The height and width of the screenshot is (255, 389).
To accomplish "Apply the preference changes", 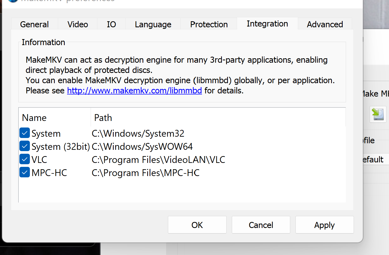I will pos(325,225).
